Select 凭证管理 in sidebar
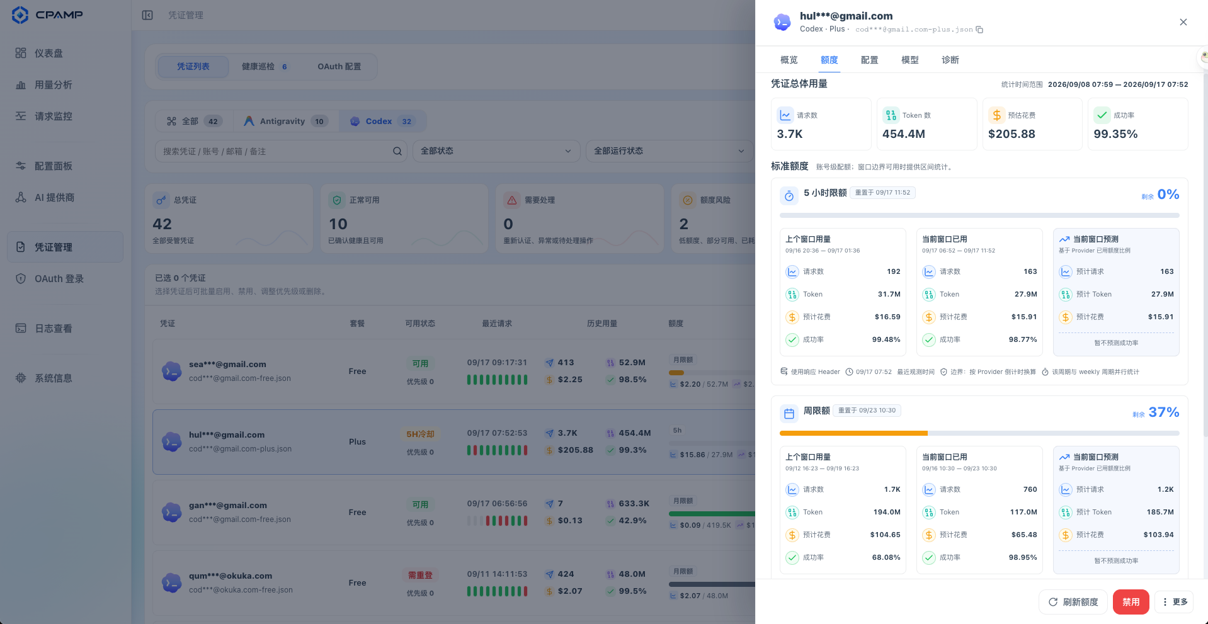This screenshot has width=1208, height=624. [66, 247]
